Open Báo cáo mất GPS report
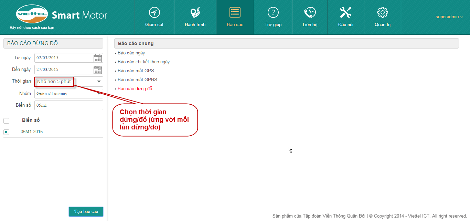The height and width of the screenshot is (221, 470). [x=136, y=71]
